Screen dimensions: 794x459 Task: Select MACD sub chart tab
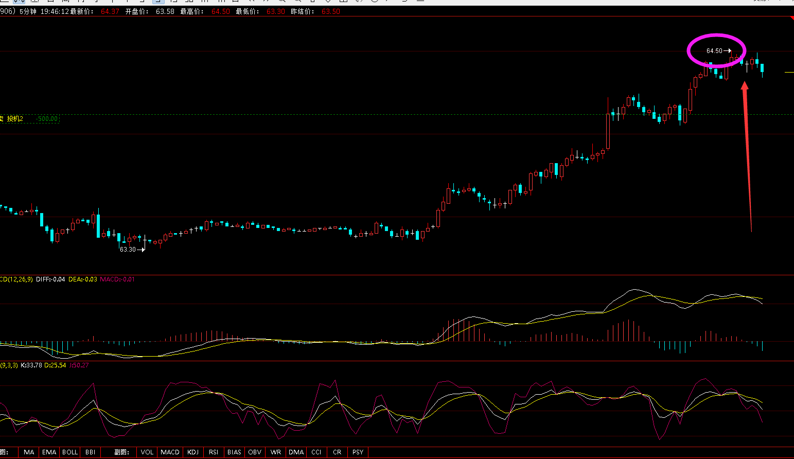pos(170,452)
